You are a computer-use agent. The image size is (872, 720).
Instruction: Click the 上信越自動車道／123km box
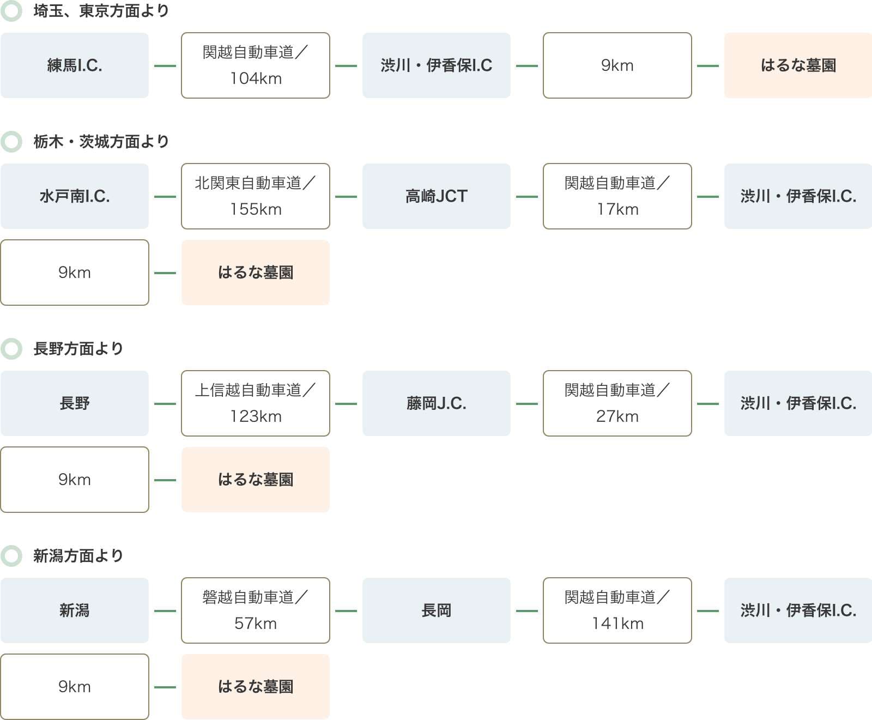pos(256,403)
